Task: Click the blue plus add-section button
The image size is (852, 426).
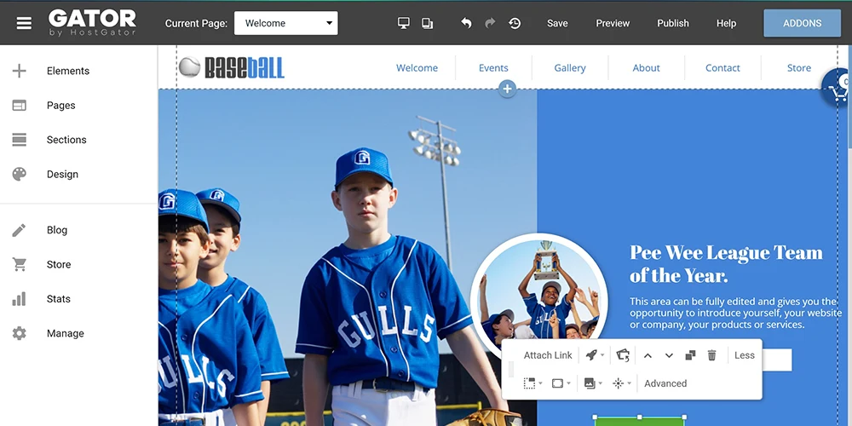Action: pos(507,89)
